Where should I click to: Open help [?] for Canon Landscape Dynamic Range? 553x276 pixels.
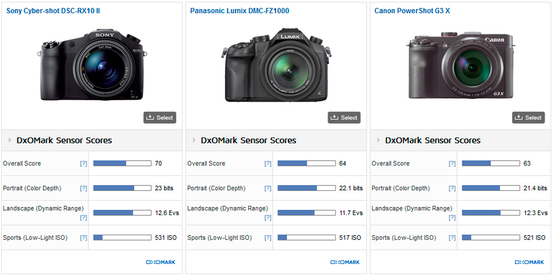point(452,217)
